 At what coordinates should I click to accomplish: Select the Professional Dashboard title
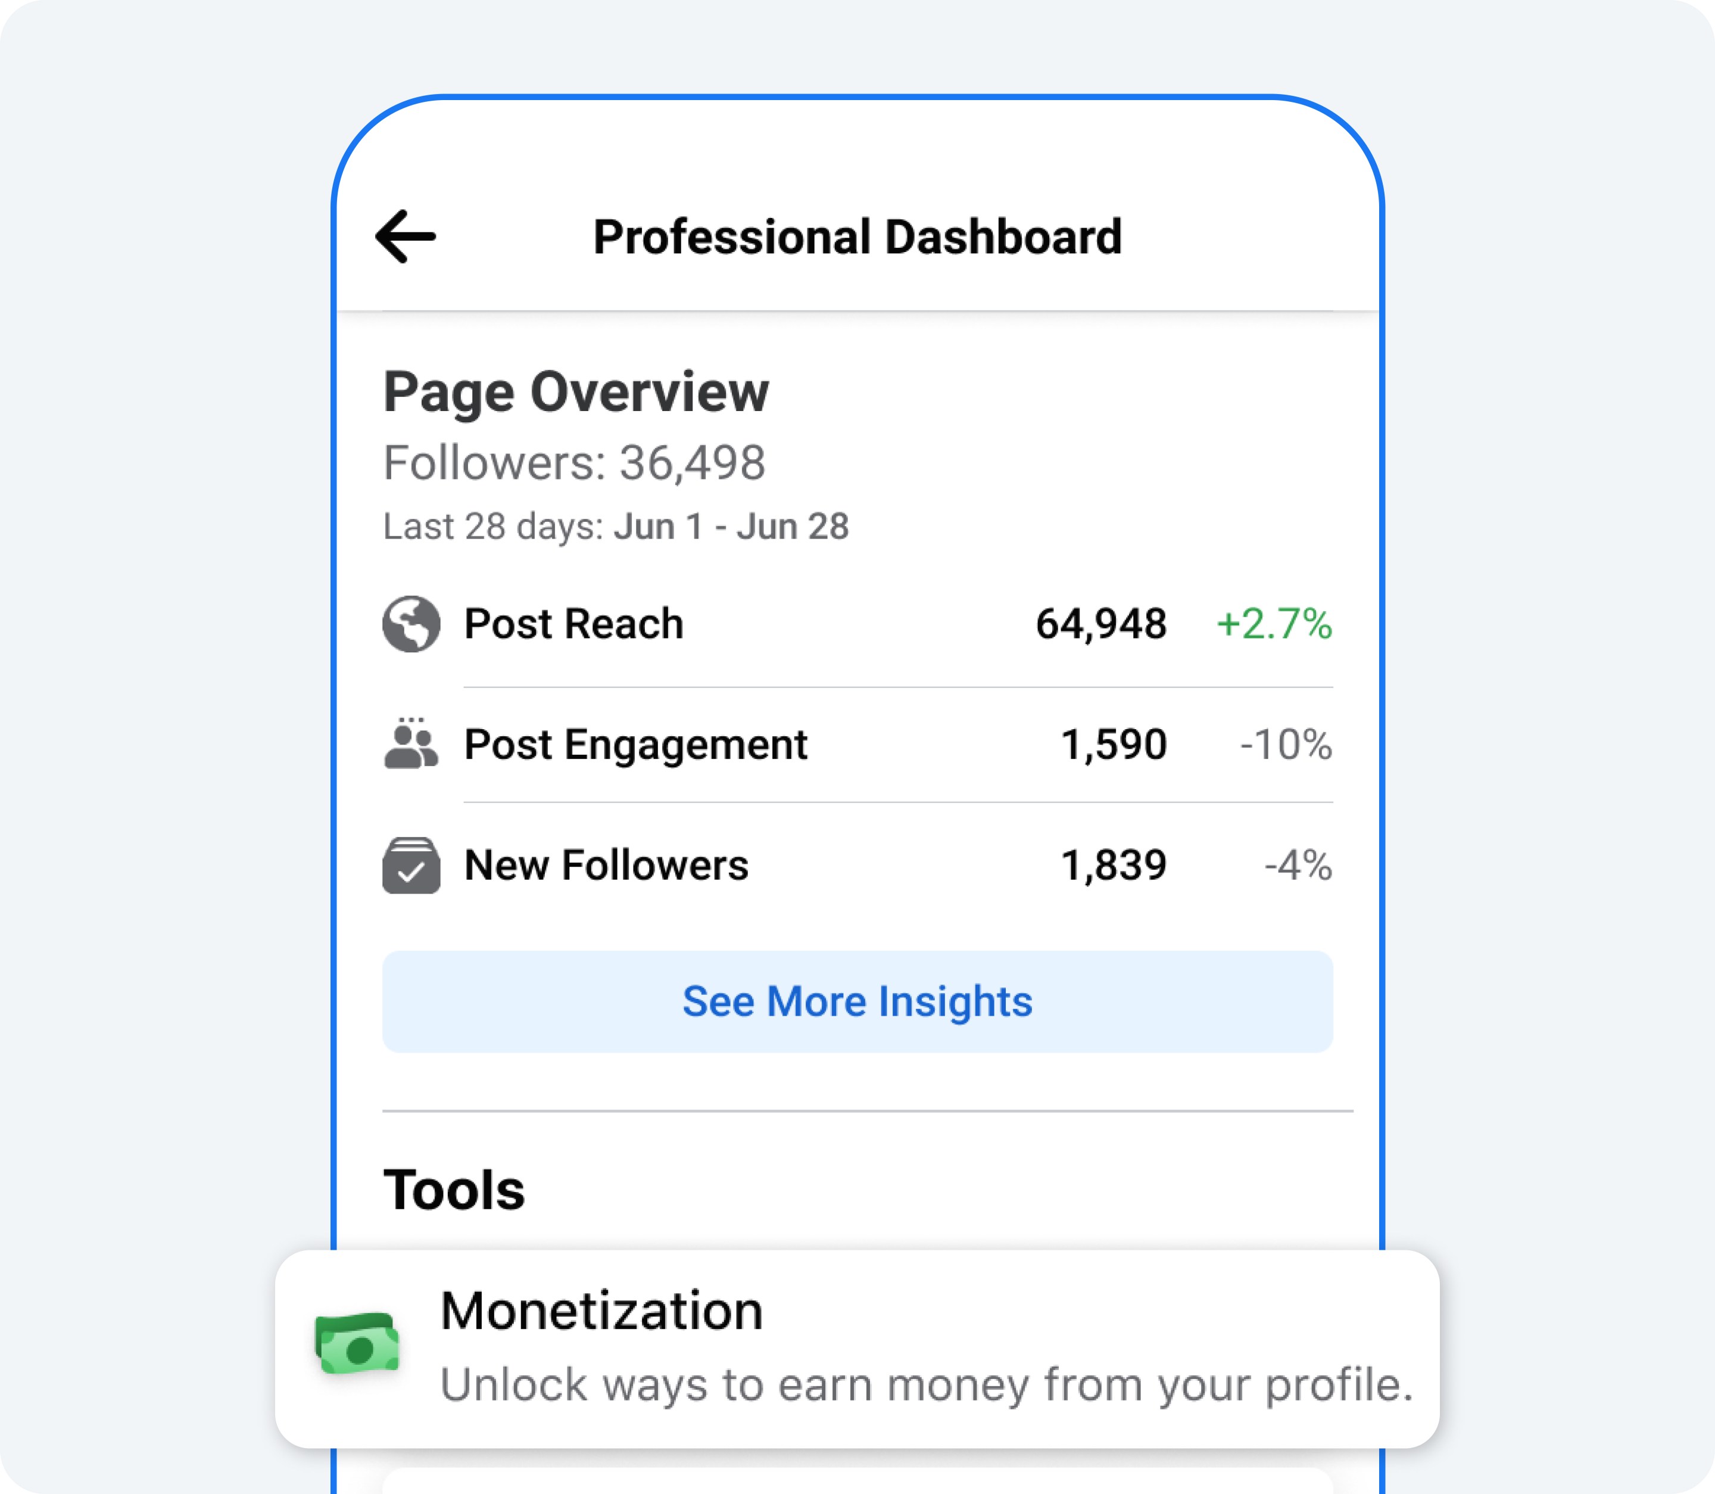[857, 236]
